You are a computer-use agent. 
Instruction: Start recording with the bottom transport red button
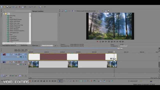pyautogui.click(x=30, y=81)
